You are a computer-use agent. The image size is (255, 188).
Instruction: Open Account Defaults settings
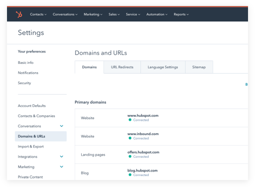coord(32,105)
